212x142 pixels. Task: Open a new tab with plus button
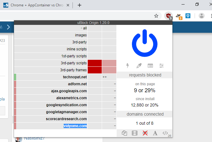(79, 5)
